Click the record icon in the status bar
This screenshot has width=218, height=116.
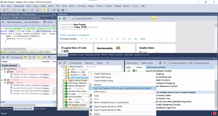coord(215,113)
